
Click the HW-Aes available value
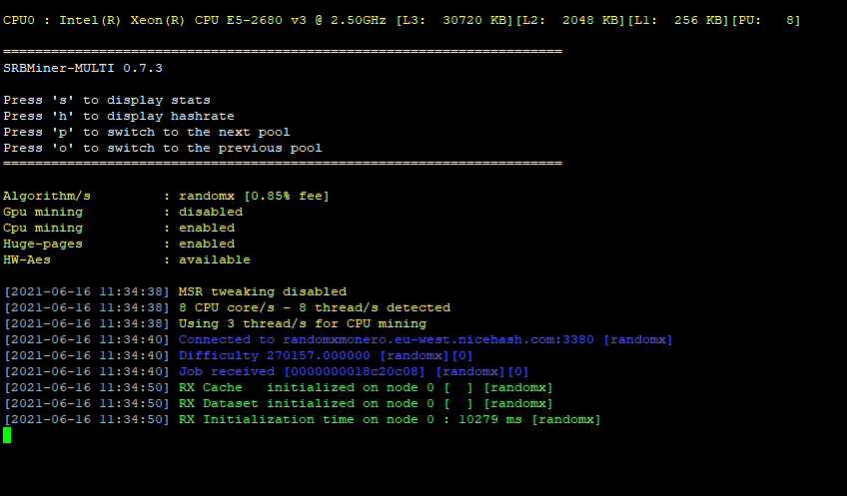[215, 259]
